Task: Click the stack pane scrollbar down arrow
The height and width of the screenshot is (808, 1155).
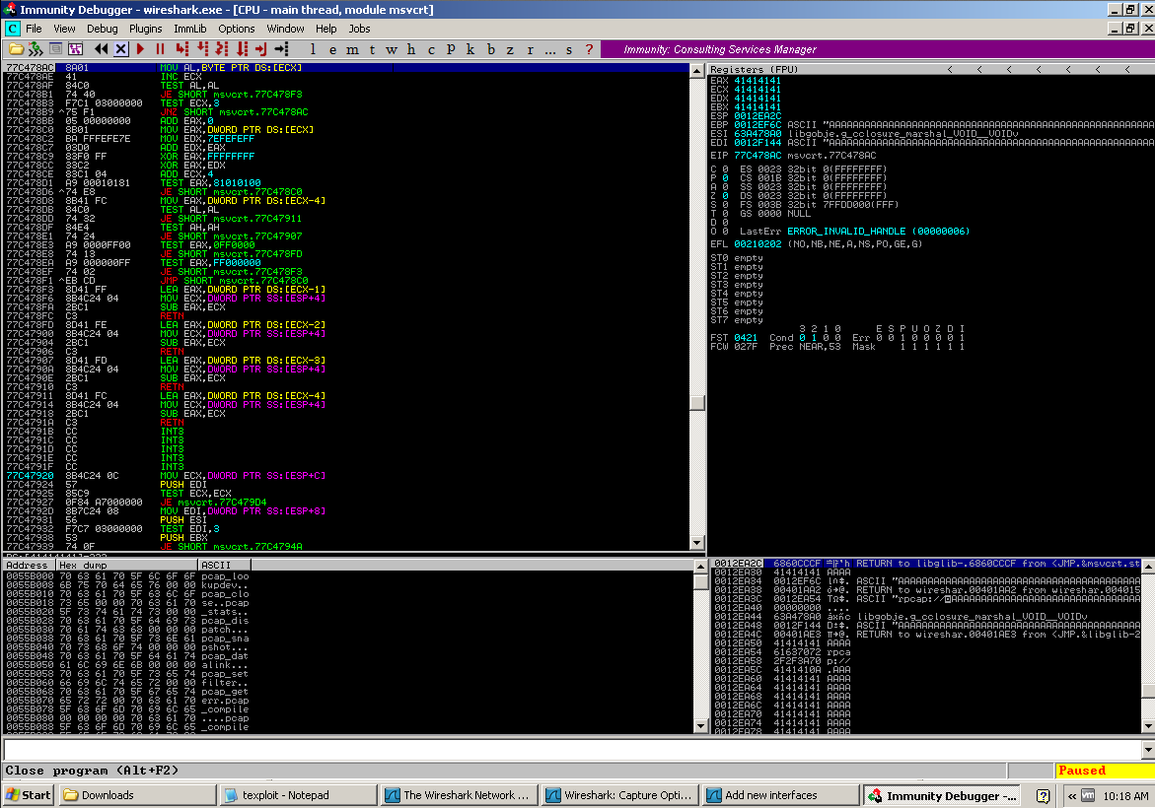Action: [1148, 725]
